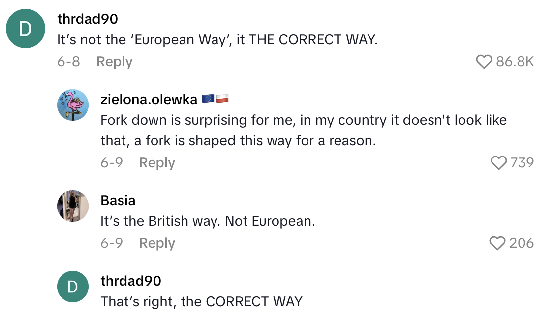The height and width of the screenshot is (315, 554).
Task: Click the EU flag emoji by zielona.olewka
Action: [x=209, y=98]
